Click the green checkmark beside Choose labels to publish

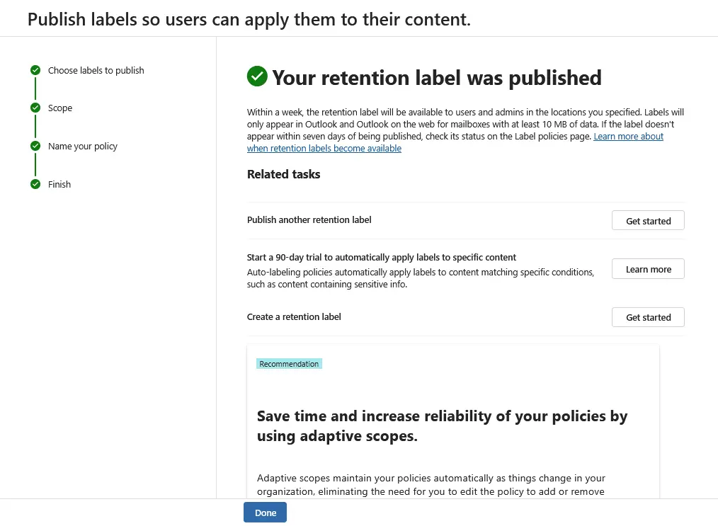(35, 70)
